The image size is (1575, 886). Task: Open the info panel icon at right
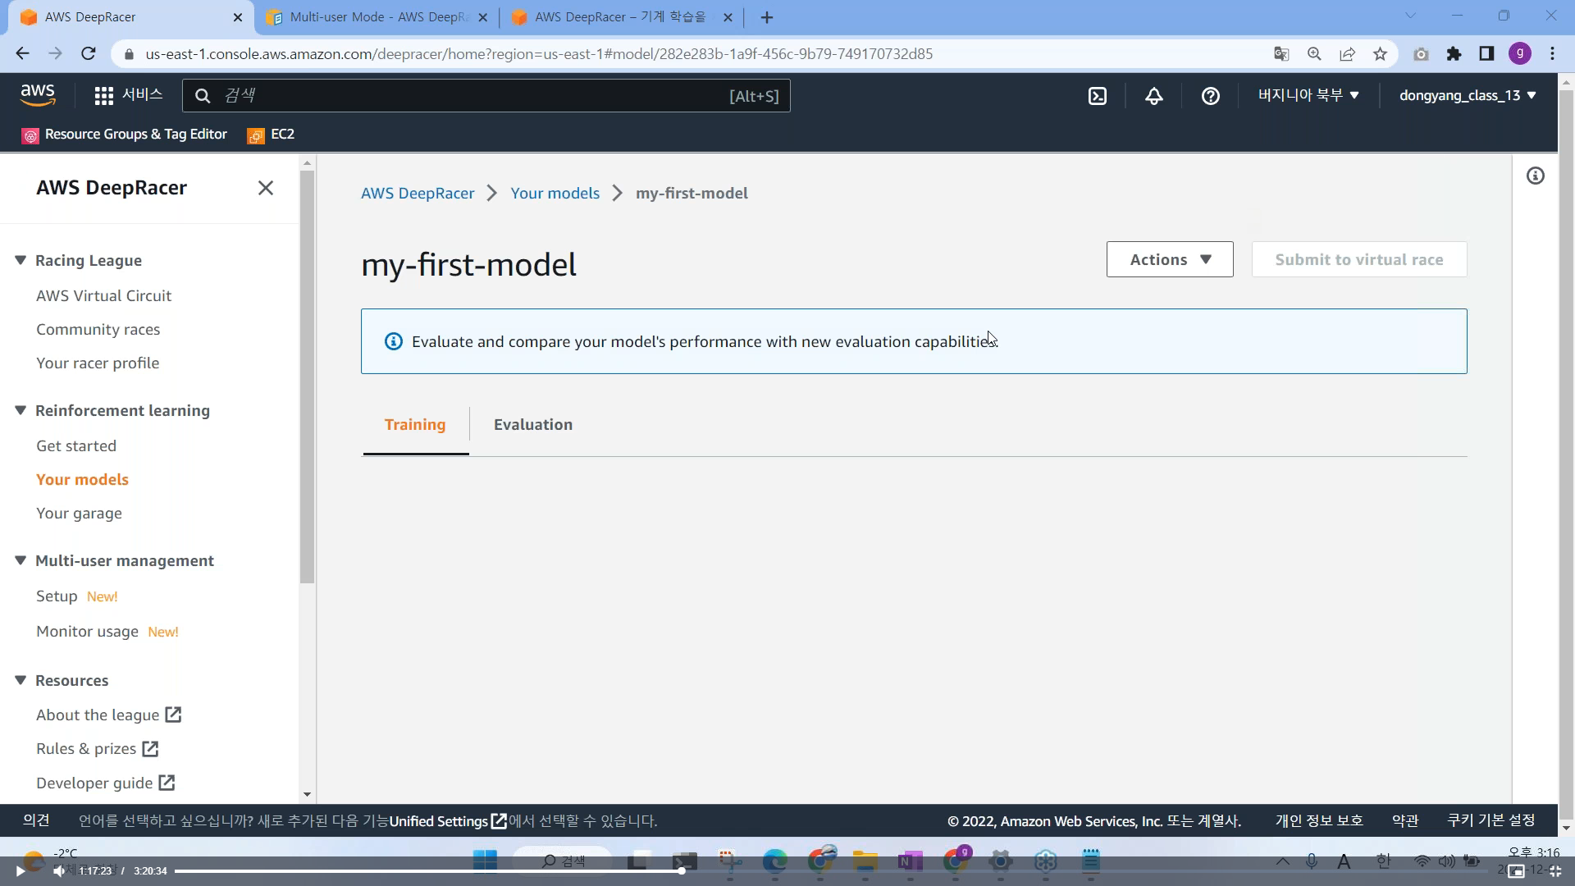pyautogui.click(x=1535, y=176)
